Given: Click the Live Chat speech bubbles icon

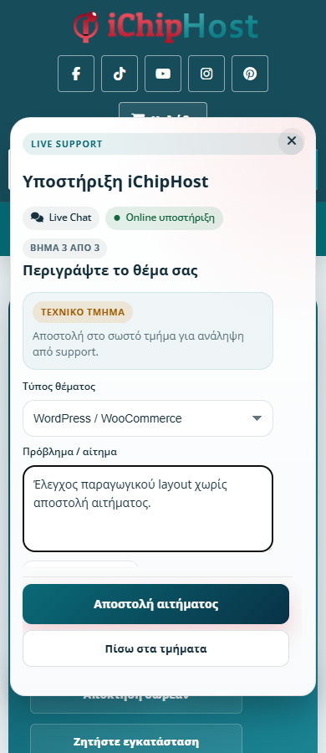Looking at the screenshot, I should click(38, 218).
